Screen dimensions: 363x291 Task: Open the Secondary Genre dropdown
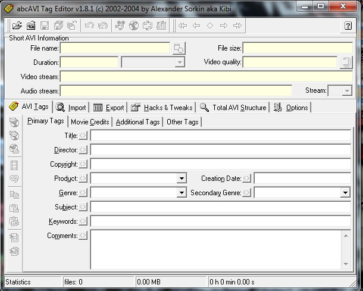coord(345,193)
